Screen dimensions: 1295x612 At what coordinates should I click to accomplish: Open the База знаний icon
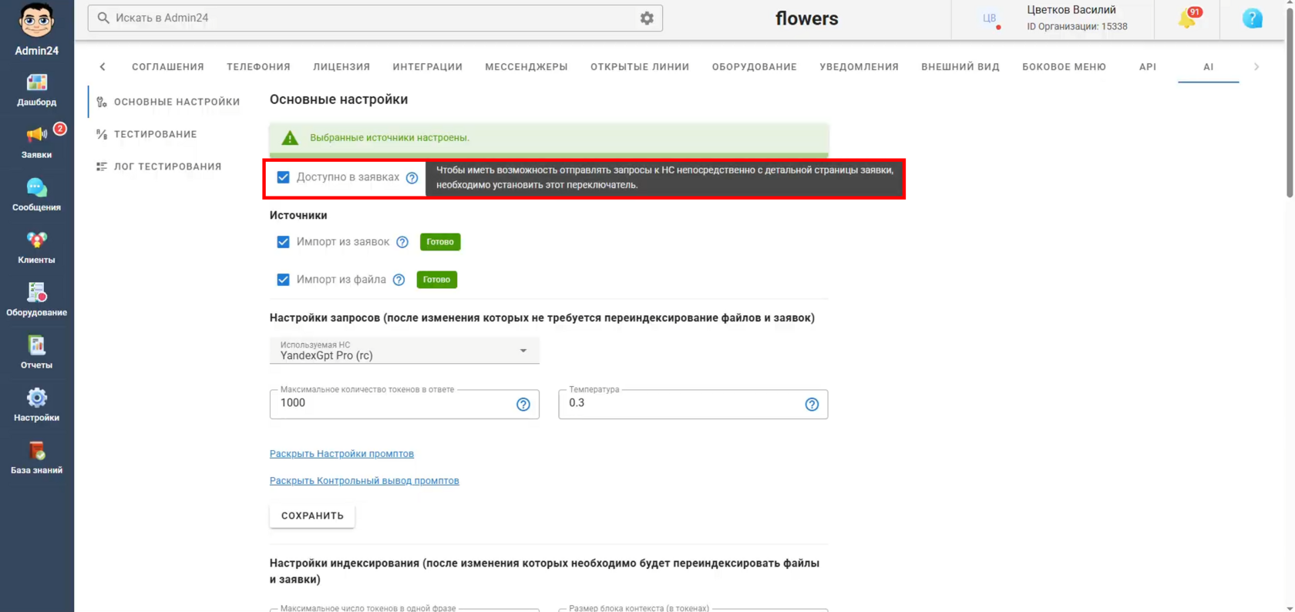36,450
